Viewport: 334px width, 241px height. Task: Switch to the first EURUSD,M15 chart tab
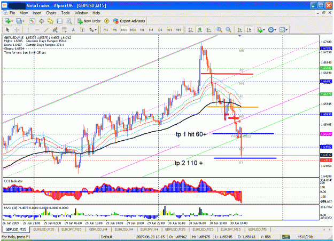pyautogui.click(x=44, y=229)
